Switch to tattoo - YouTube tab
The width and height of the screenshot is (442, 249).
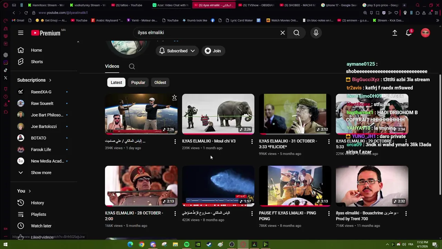129,5
